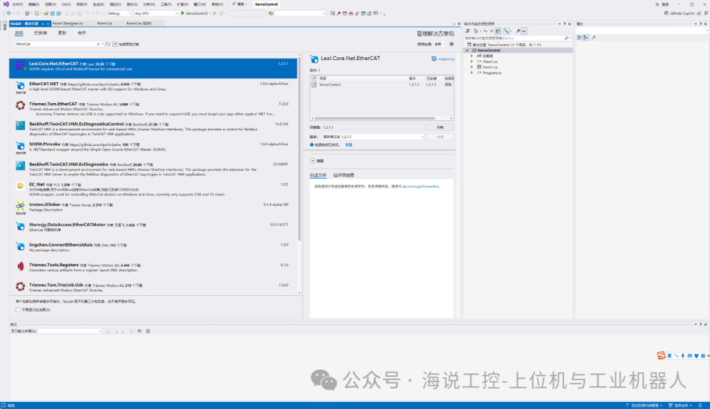Open Solution Explorer properties with the wrench icon
The height and width of the screenshot is (409, 710).
pyautogui.click(x=518, y=31)
